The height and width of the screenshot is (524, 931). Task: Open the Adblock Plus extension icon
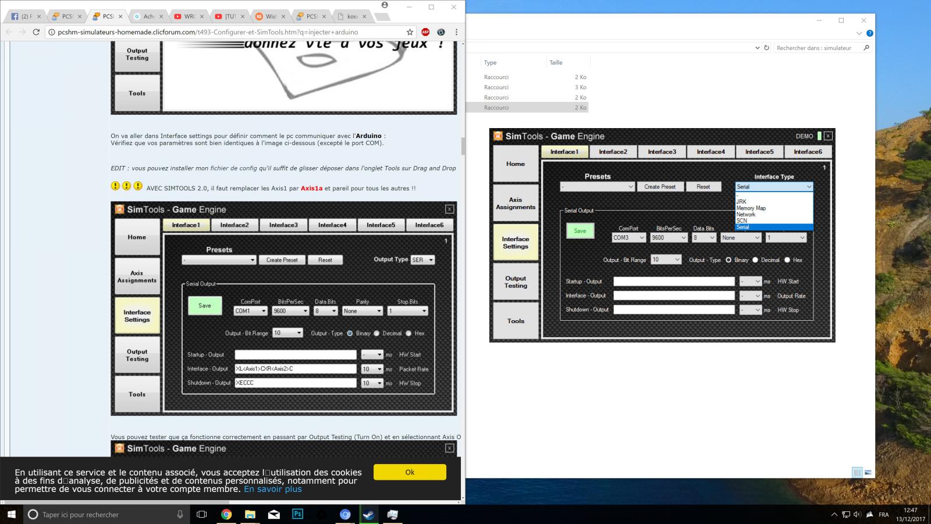pos(425,32)
